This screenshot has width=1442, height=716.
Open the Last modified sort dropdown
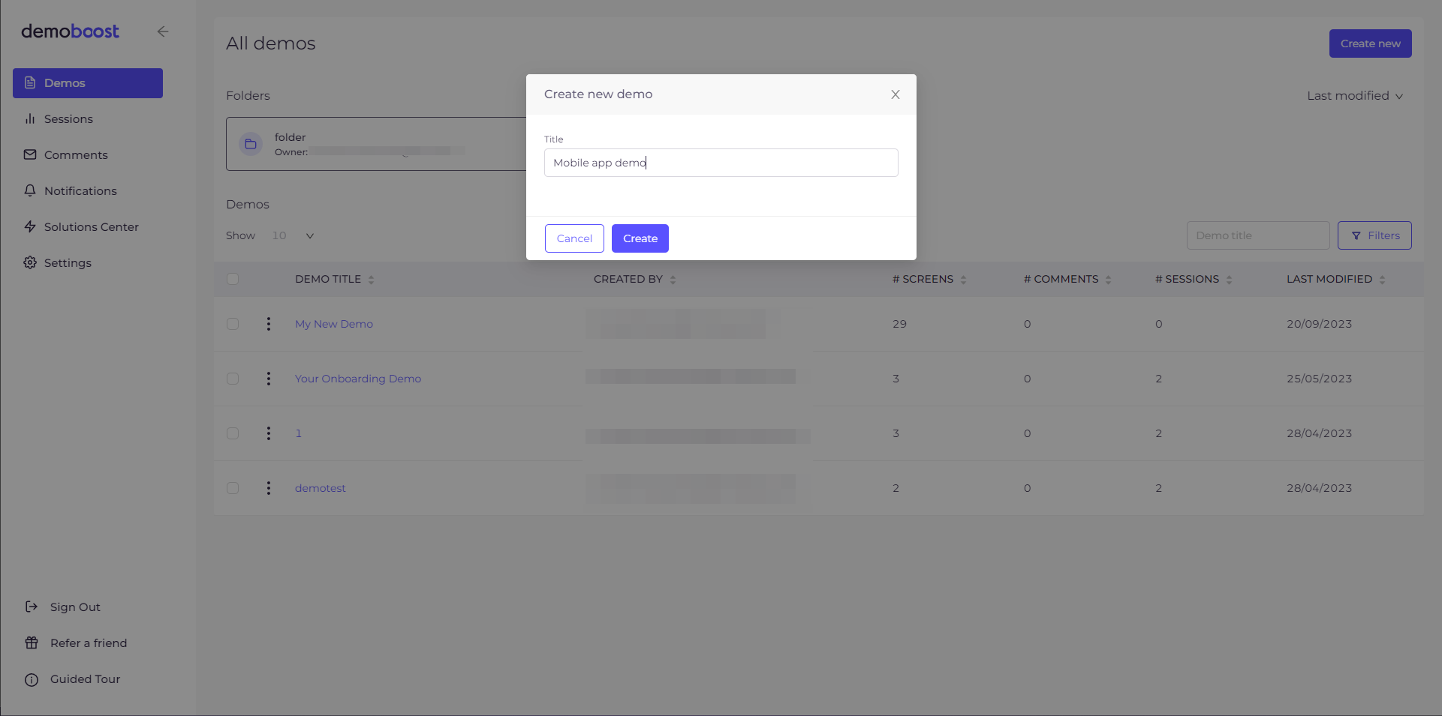(1355, 95)
